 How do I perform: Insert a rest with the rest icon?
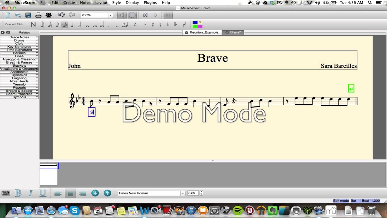pos(135,25)
